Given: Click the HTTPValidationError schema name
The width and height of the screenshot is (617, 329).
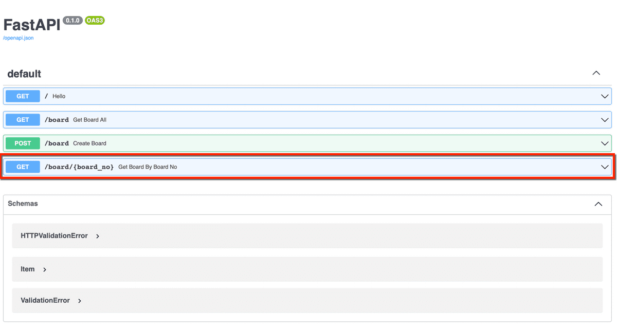Looking at the screenshot, I should [54, 236].
